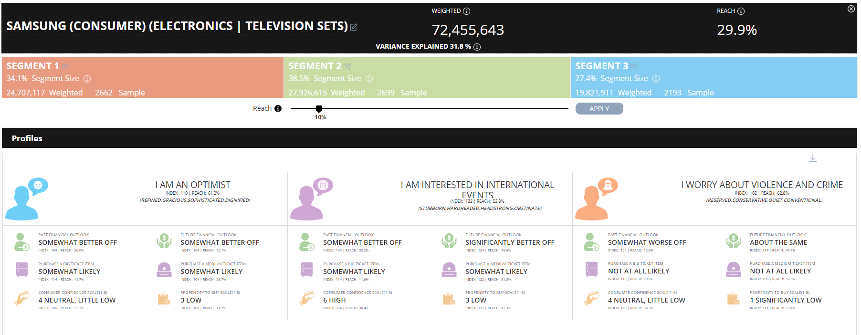Click Big Ticket Item icon in international events profile
861x335 pixels.
[307, 270]
